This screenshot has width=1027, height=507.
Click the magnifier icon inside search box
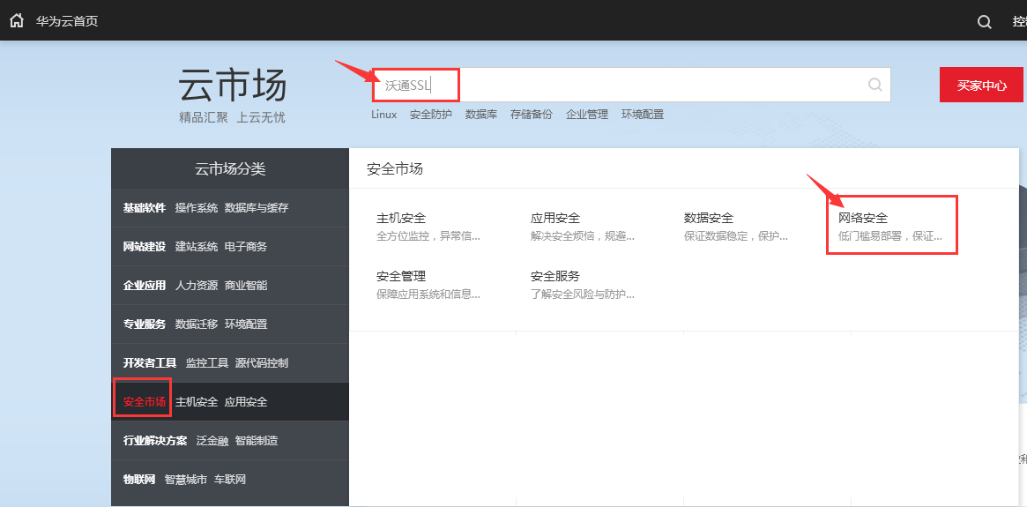point(874,85)
